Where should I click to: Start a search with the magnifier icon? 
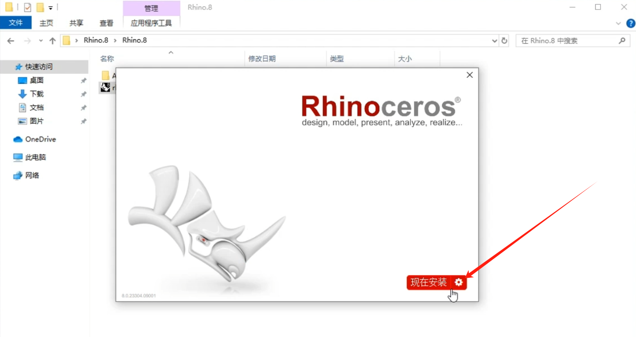click(x=622, y=40)
